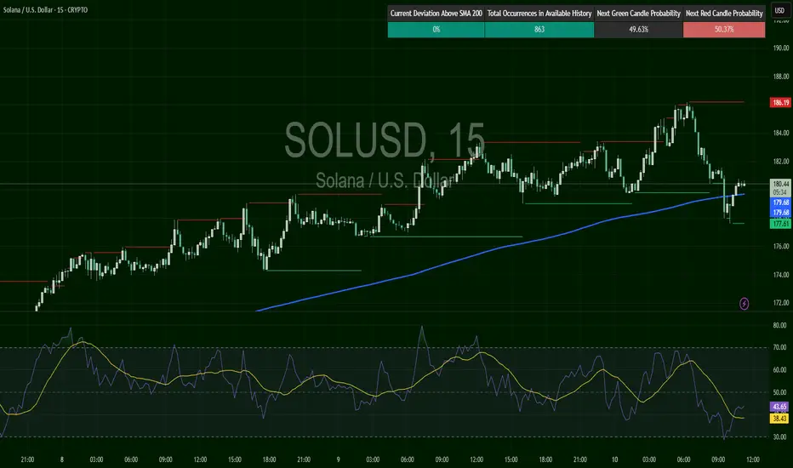Click the date label 8 on time axis
The image size is (793, 468).
(x=62, y=459)
